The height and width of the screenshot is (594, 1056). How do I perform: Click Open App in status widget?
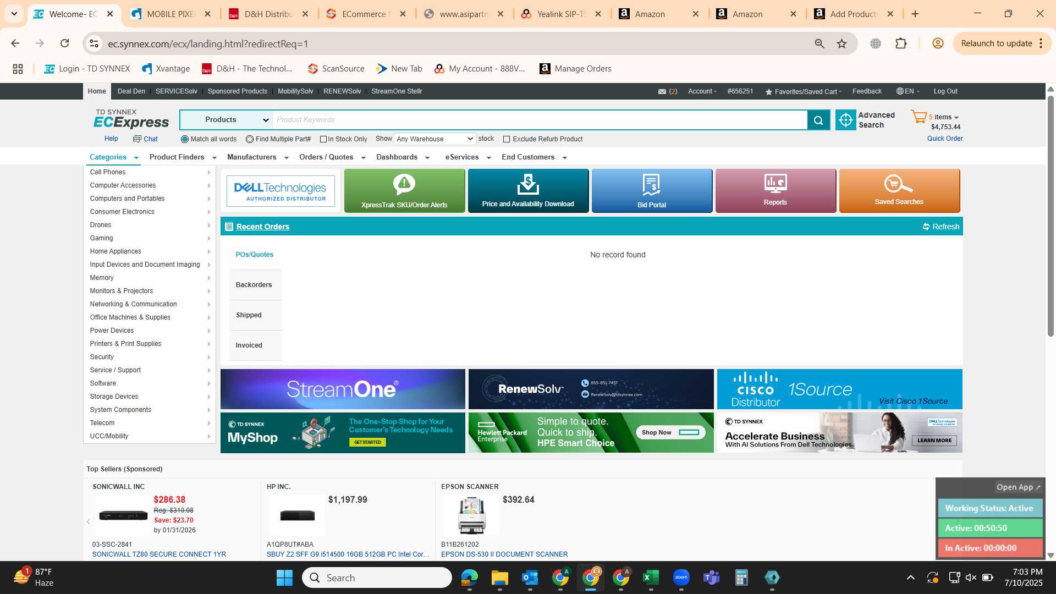click(x=1019, y=487)
